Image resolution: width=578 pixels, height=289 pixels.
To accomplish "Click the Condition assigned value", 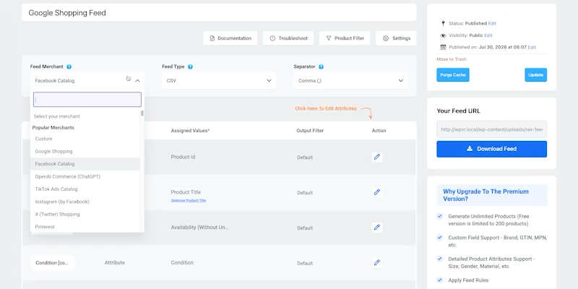I will 182,262.
